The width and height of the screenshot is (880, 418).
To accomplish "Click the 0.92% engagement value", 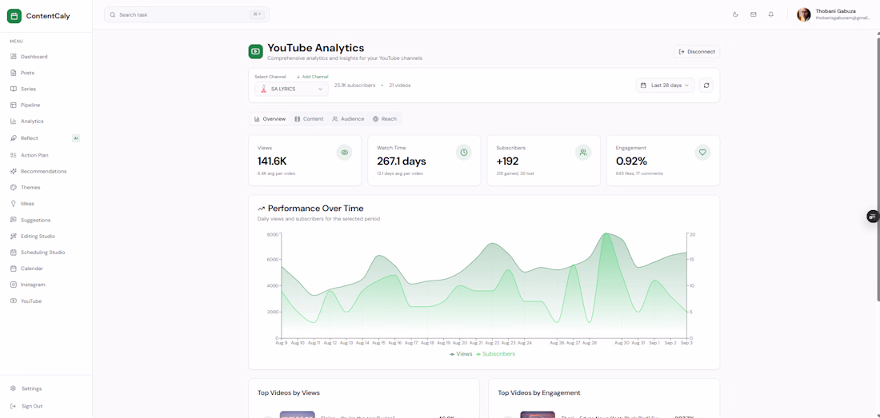I will coord(631,161).
